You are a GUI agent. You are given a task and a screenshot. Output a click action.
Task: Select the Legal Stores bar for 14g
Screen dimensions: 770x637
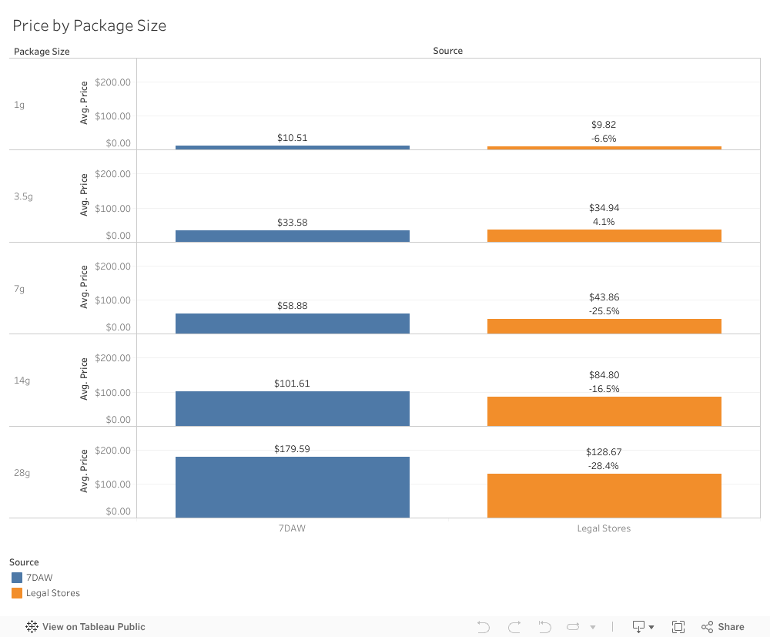pos(604,411)
